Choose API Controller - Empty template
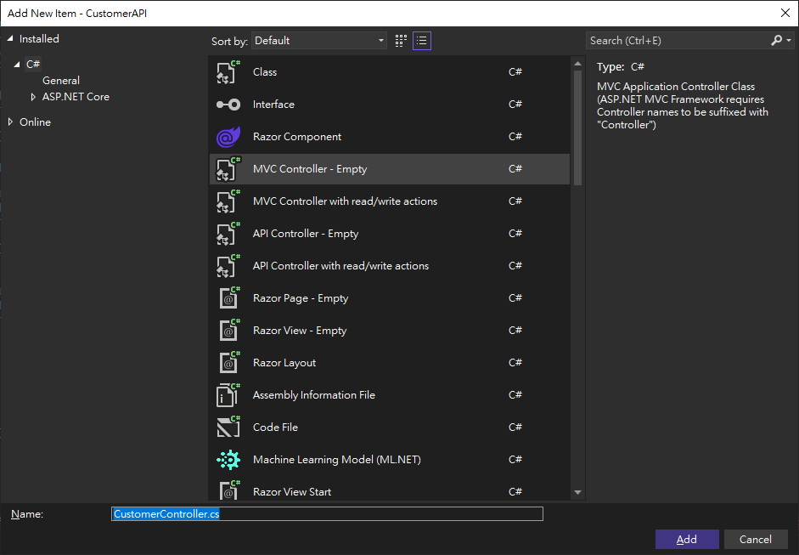 [306, 234]
